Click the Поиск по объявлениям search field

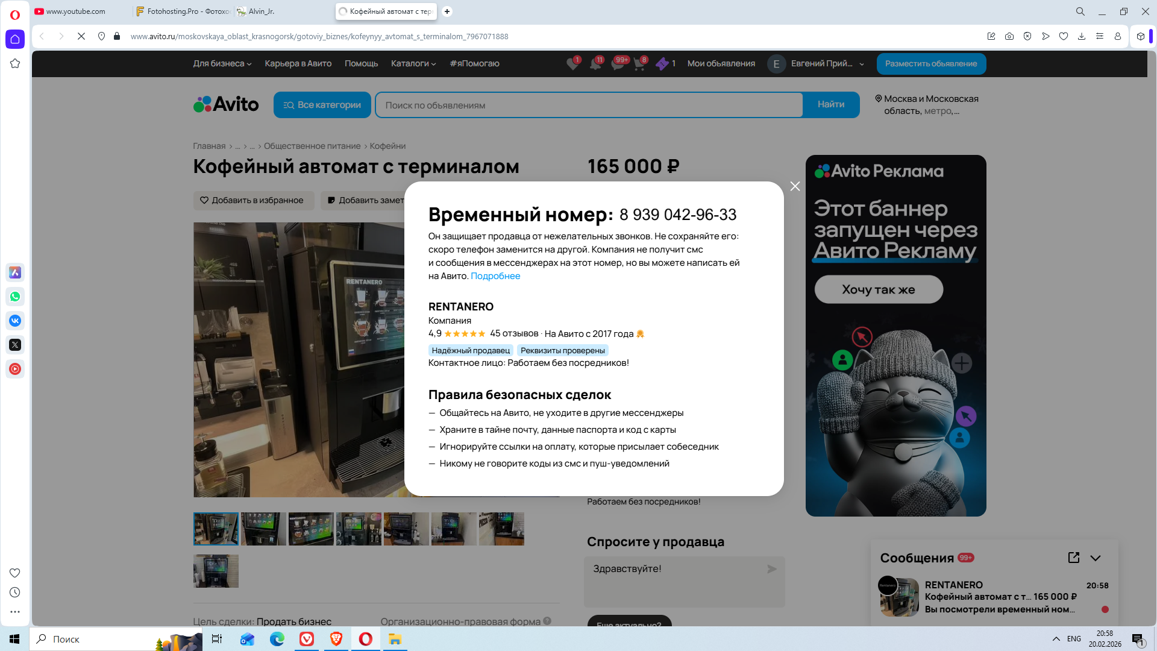point(589,105)
